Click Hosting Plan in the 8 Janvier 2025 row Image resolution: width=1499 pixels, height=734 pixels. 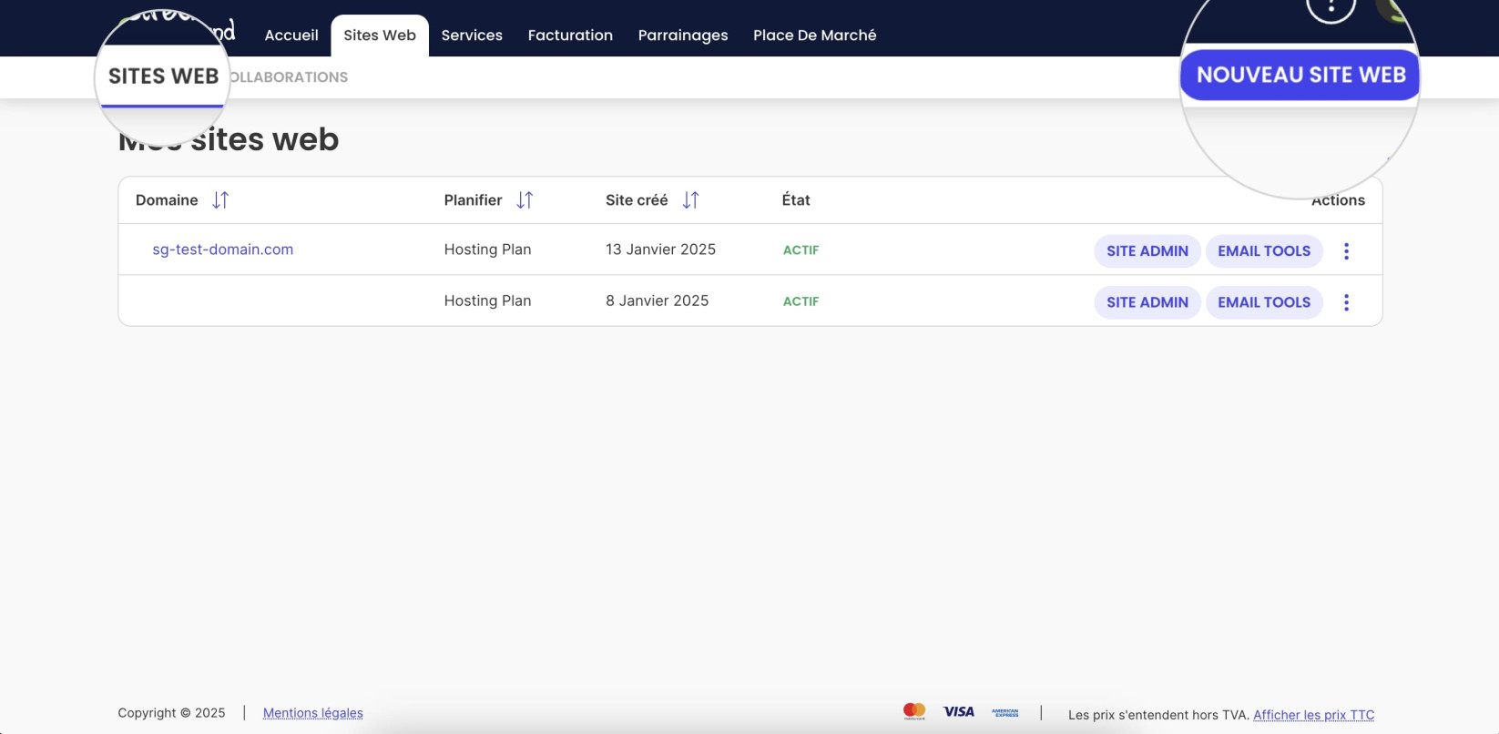[x=487, y=301]
